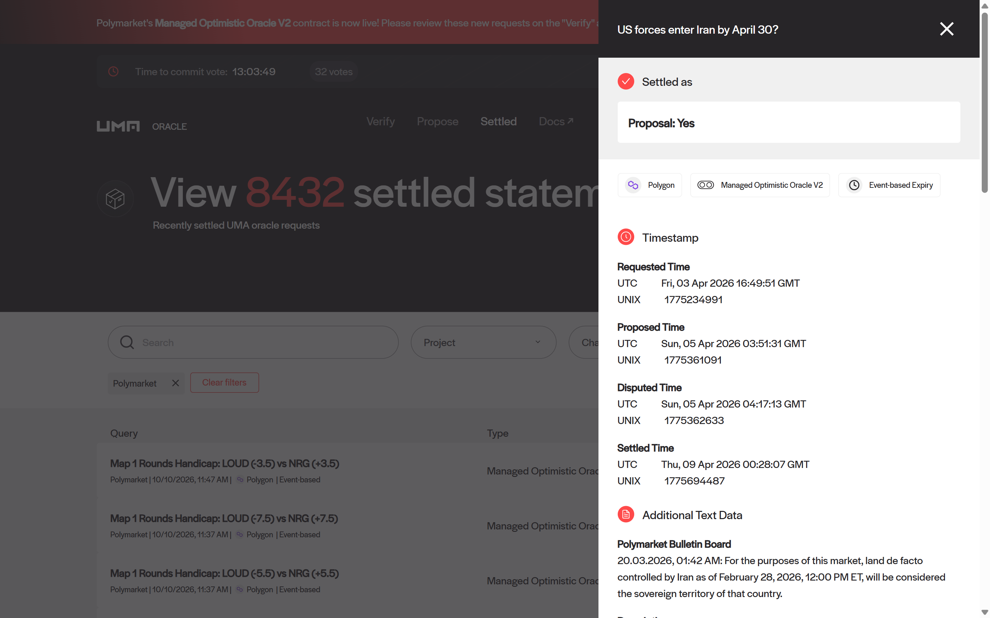
Task: Click the page vertical scrollbar thumb
Action: tap(985, 102)
